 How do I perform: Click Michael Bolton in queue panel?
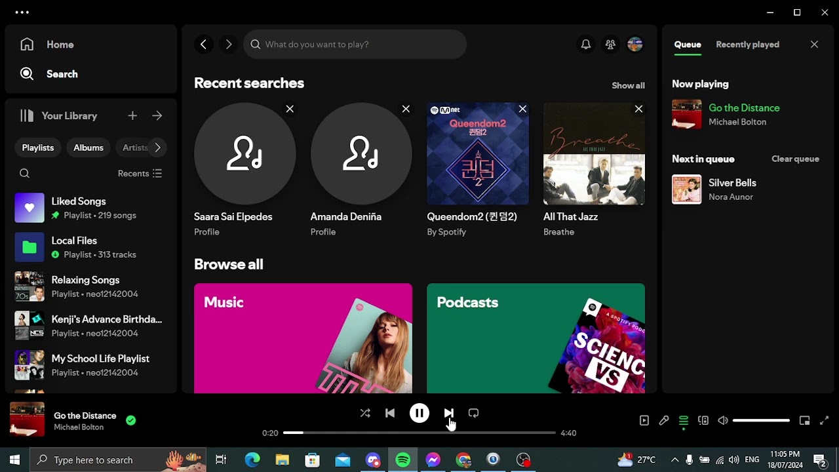(737, 122)
